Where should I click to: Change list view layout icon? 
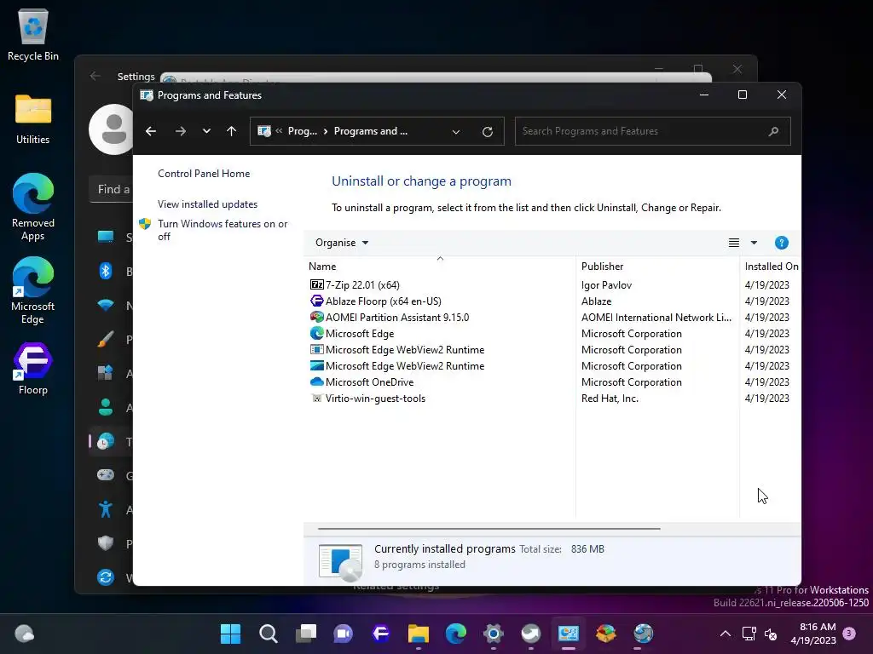pyautogui.click(x=734, y=243)
